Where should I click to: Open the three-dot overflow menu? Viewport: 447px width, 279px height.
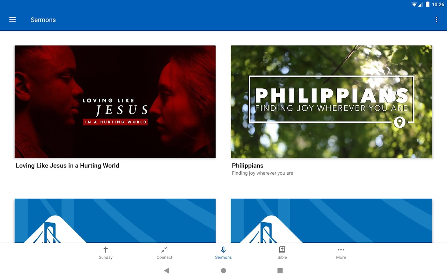coord(436,20)
